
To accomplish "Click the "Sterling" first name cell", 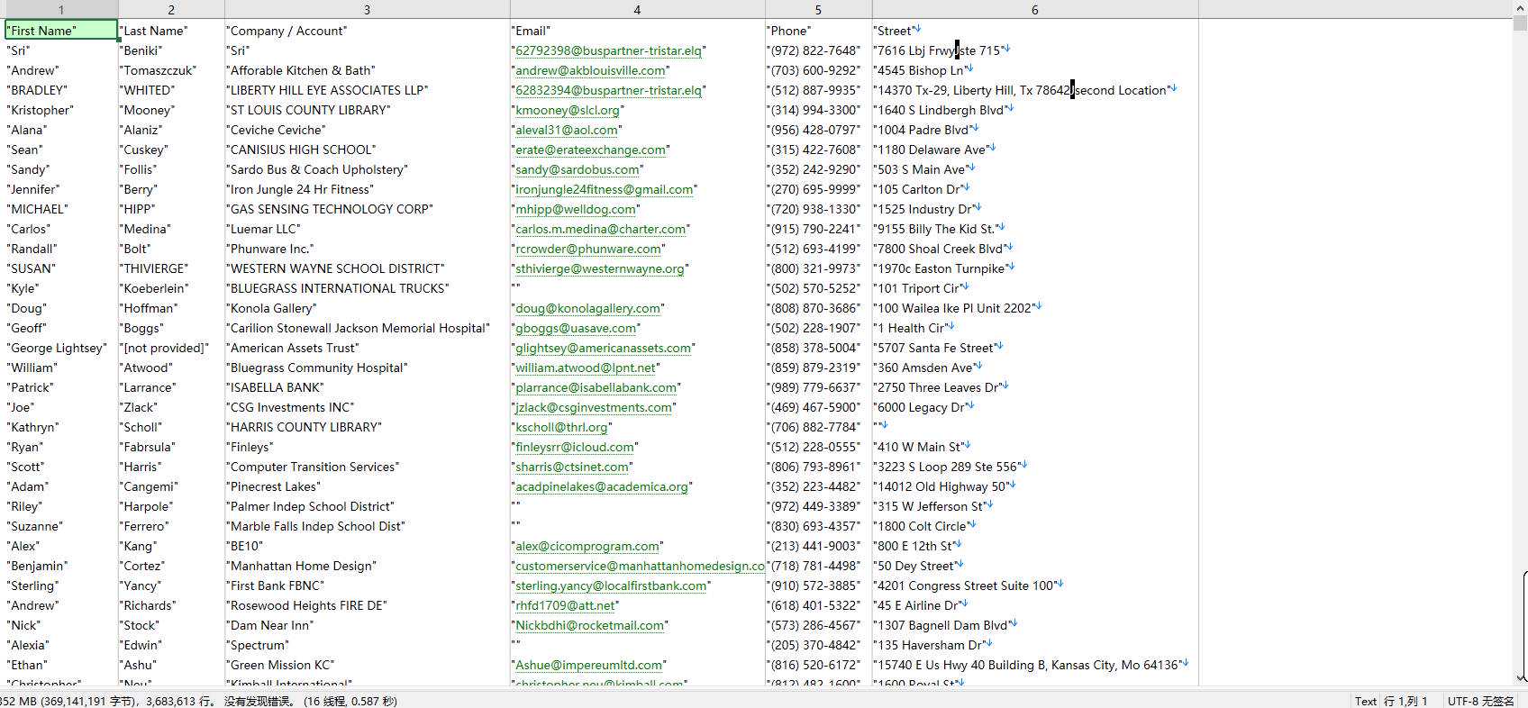I will point(61,585).
